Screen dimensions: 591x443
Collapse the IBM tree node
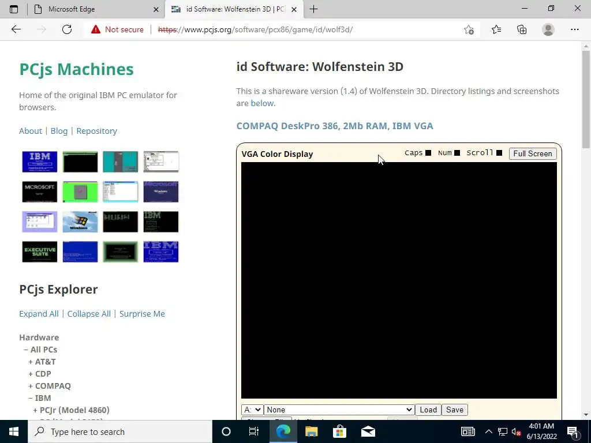31,398
